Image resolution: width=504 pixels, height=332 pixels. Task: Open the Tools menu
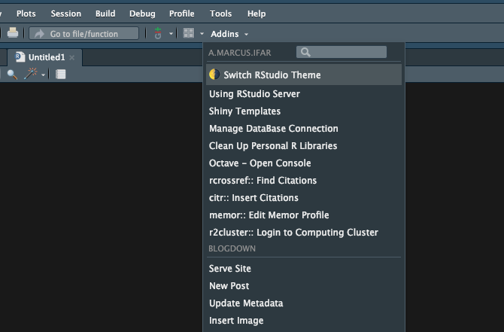pyautogui.click(x=220, y=14)
